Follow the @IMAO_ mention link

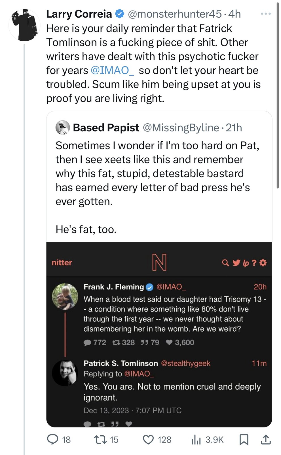tap(112, 70)
